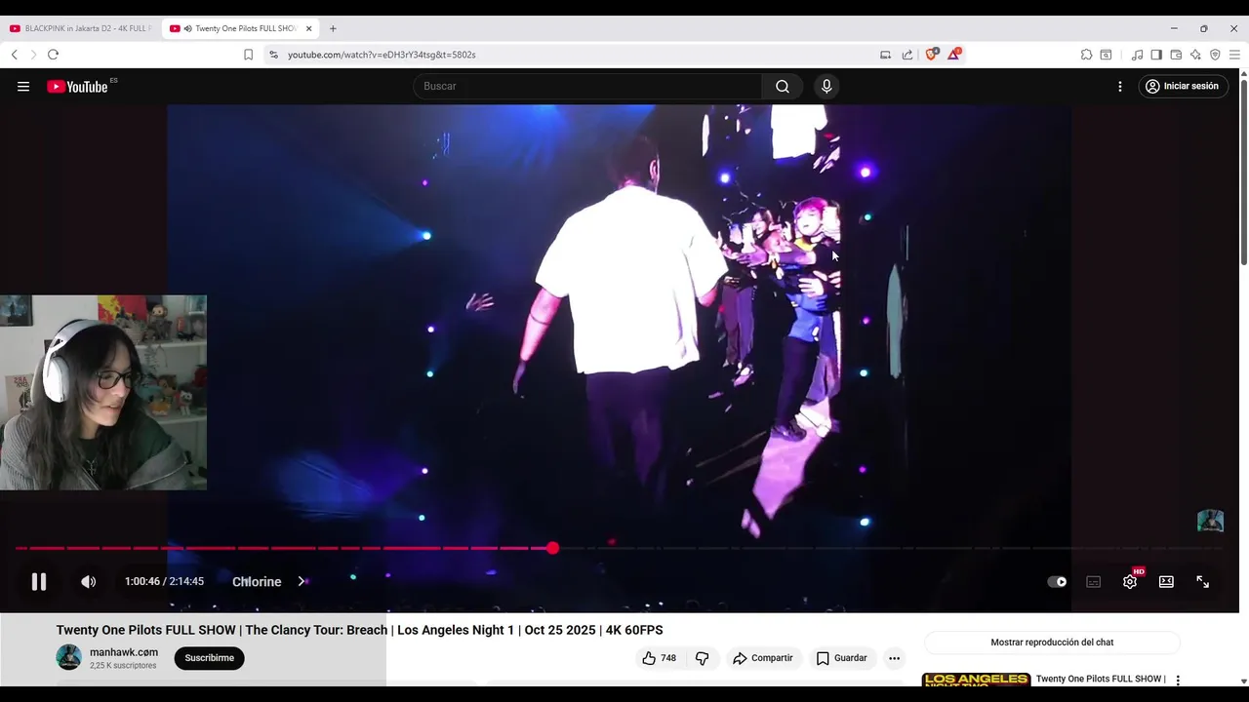Open the browser main menu
The height and width of the screenshot is (702, 1249).
[1234, 55]
